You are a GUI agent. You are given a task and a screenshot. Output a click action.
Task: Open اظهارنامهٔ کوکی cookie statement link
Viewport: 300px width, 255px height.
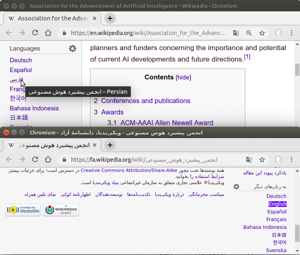75,194
